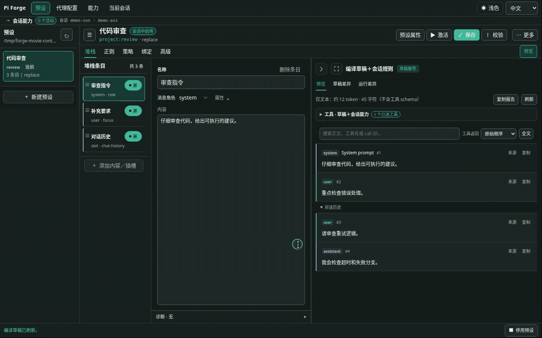Select the 预览 sub-tab in preview panel
The width and height of the screenshot is (542, 338).
coord(321,84)
